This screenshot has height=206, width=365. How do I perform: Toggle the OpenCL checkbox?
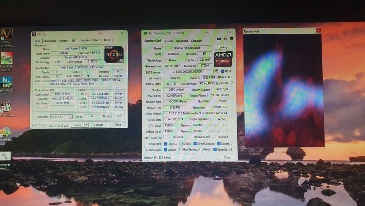point(165,144)
